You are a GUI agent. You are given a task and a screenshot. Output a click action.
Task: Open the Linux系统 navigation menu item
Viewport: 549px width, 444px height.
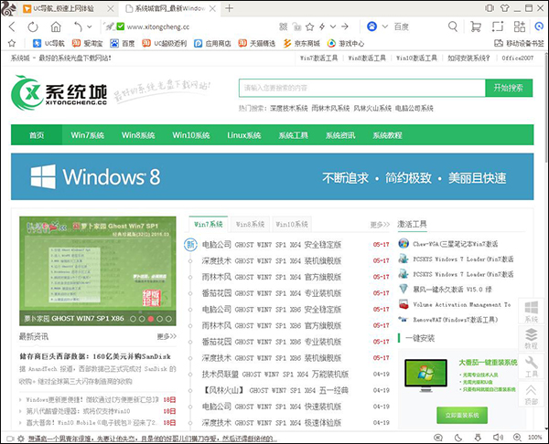(244, 135)
